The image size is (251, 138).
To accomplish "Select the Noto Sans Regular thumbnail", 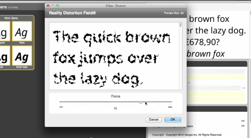I will pos(5,31).
